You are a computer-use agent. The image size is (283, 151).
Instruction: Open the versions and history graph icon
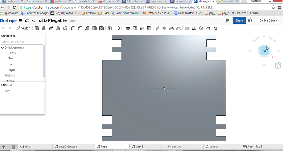(x=27, y=20)
